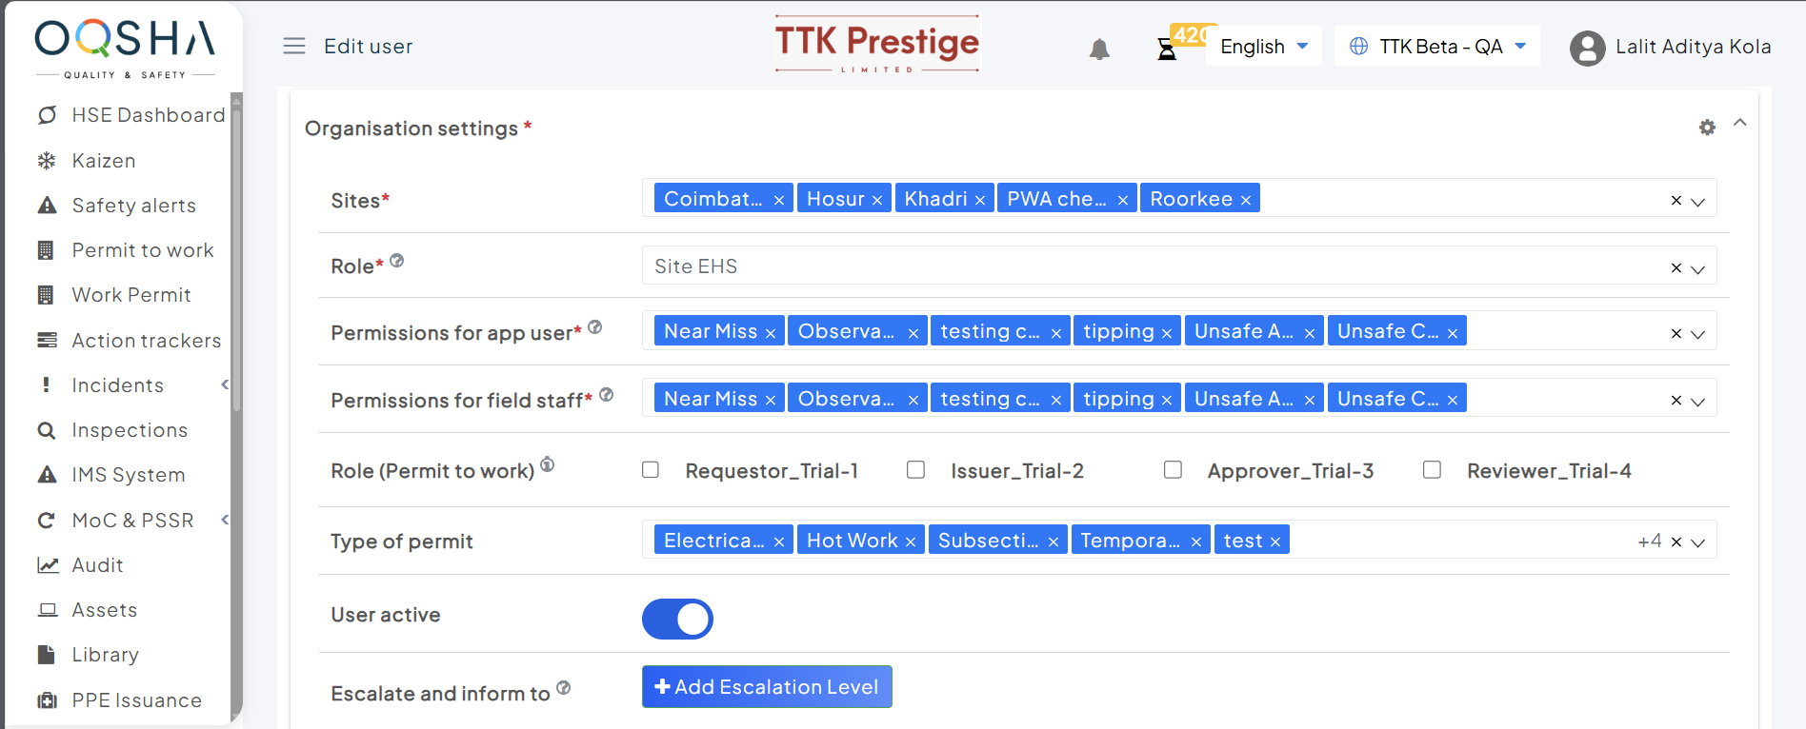Click the user profile avatar icon
1806x729 pixels.
(x=1587, y=48)
